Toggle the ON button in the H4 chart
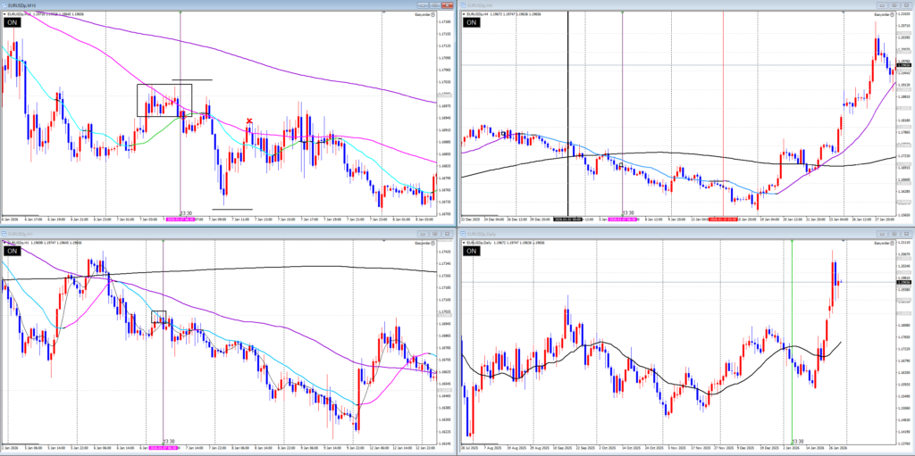The image size is (915, 456). pyautogui.click(x=471, y=22)
